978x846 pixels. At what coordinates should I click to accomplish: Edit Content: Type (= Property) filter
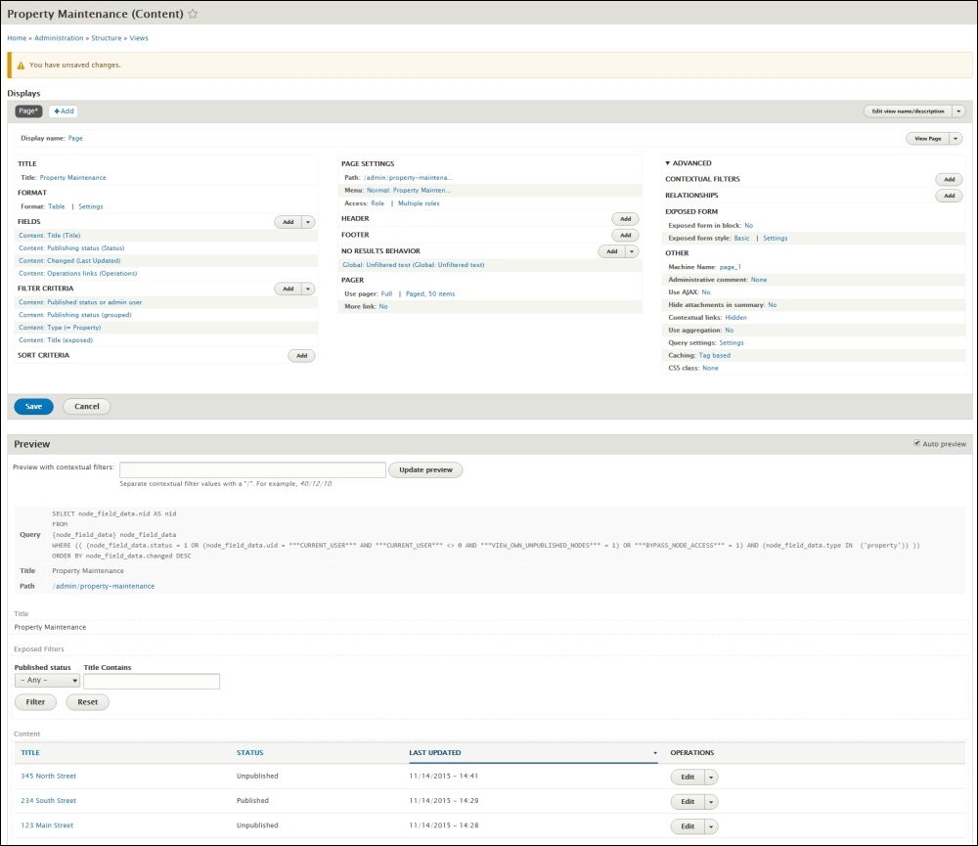coord(60,328)
